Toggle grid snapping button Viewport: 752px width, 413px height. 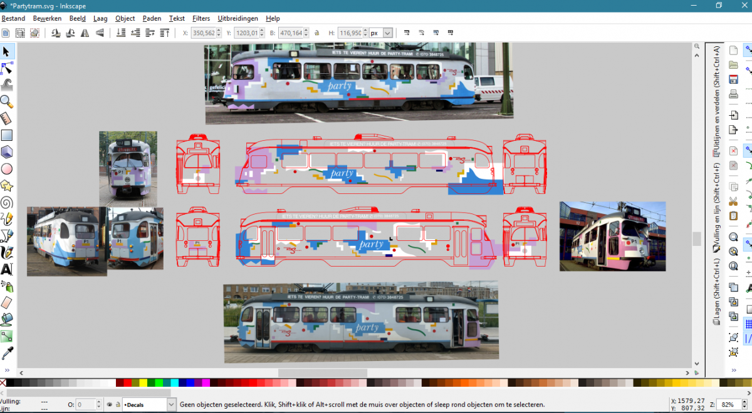748,324
